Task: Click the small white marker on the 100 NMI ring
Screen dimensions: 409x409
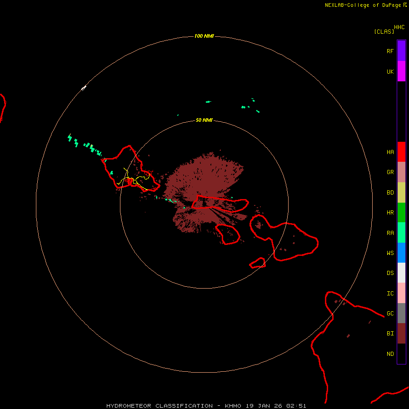Action: (x=84, y=88)
